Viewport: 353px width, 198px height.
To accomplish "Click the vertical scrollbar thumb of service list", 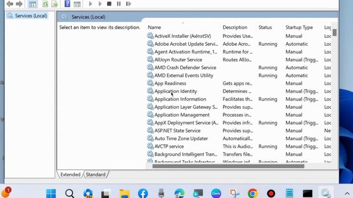I will 335,32.
